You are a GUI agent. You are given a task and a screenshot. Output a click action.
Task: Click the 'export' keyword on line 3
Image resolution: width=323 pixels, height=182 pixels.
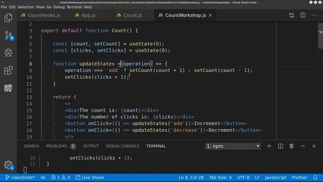pos(49,30)
